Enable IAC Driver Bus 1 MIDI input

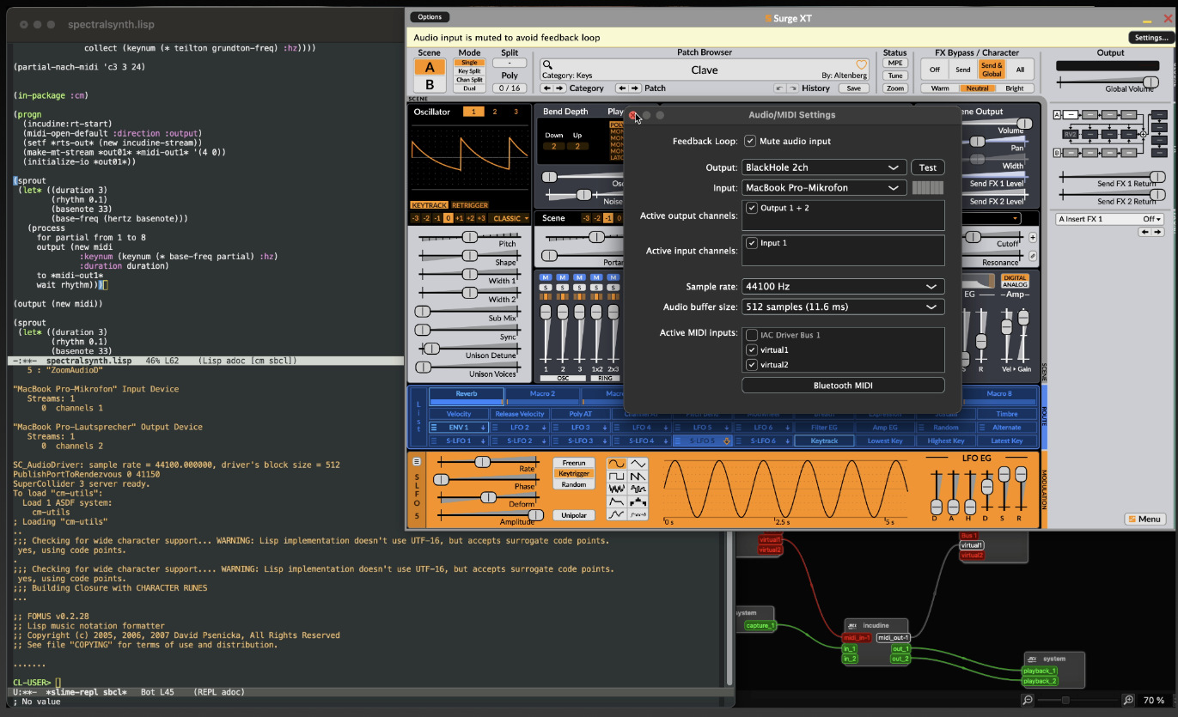[x=752, y=335]
